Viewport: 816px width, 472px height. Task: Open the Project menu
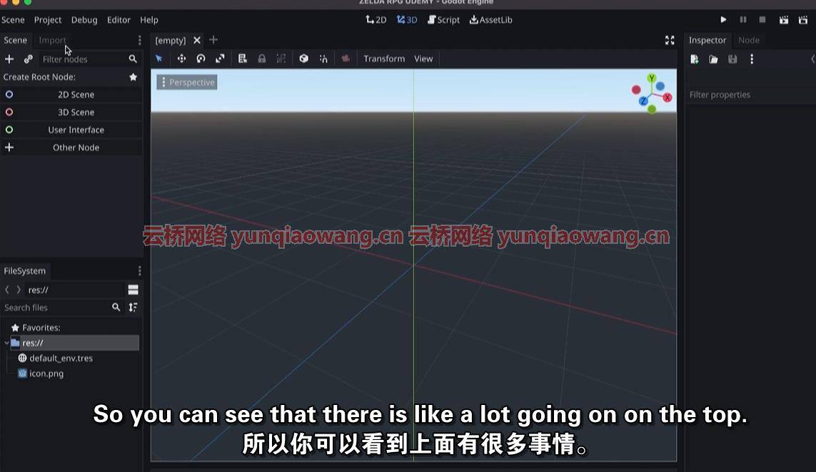click(x=48, y=20)
